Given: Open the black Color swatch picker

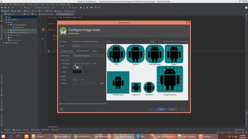Looking at the screenshot, I should (77, 72).
